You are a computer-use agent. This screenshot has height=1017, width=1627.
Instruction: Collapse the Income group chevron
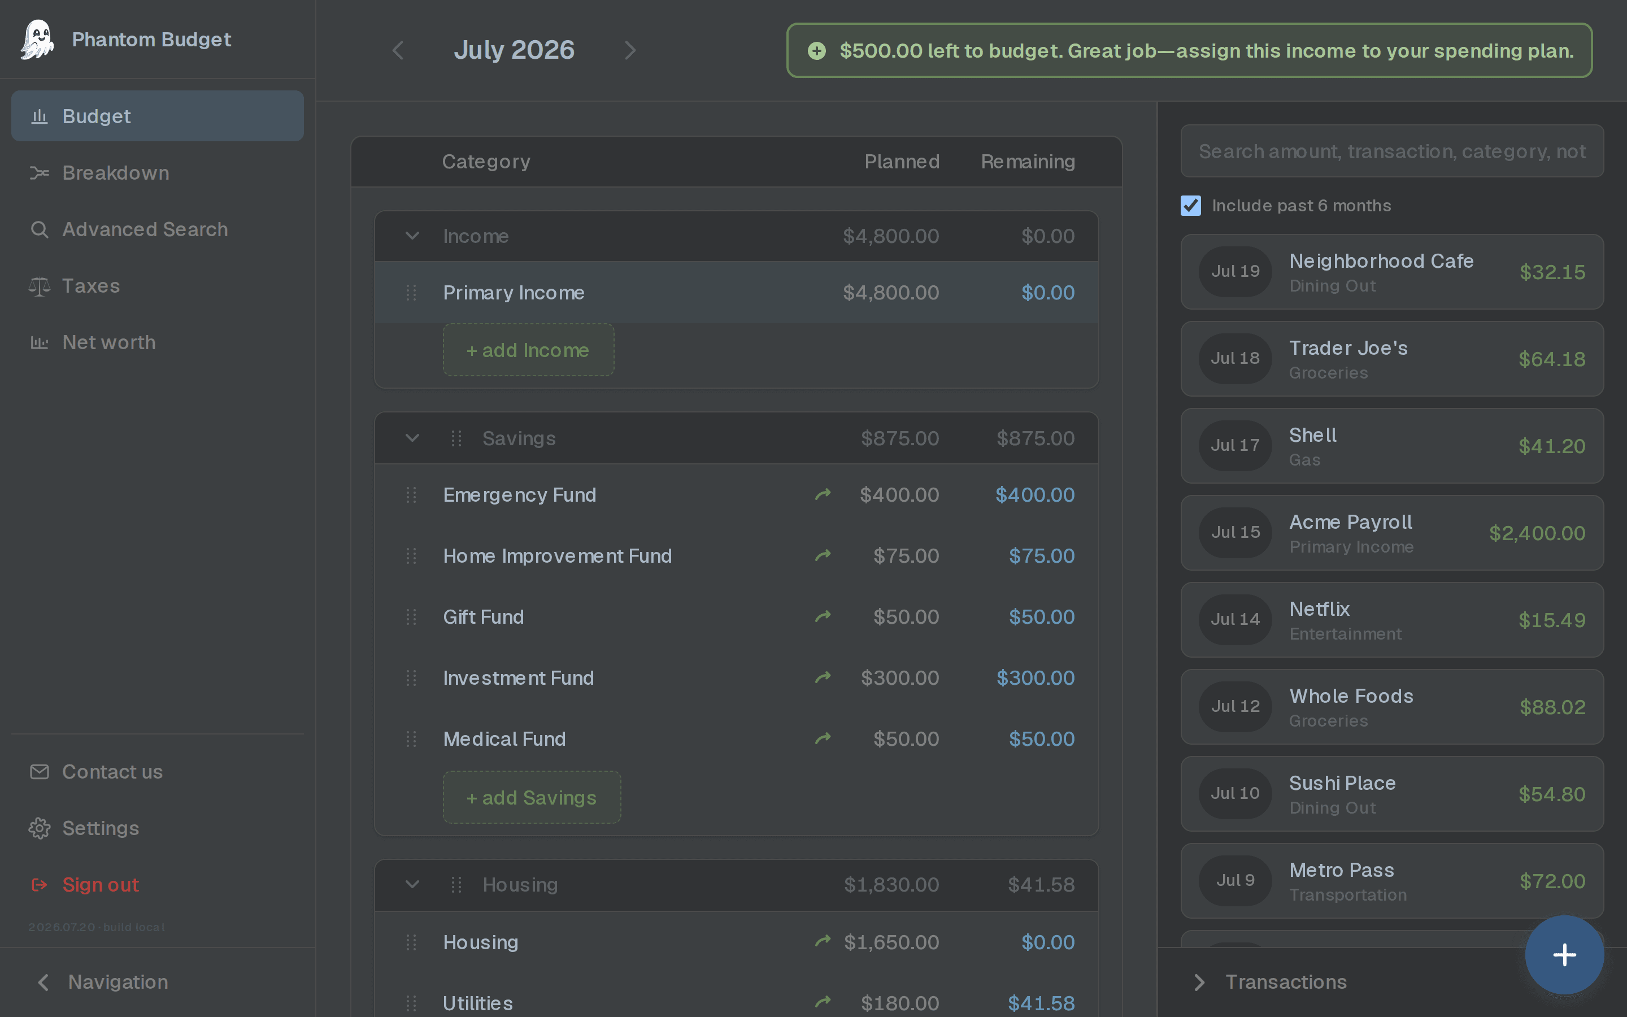click(x=412, y=236)
